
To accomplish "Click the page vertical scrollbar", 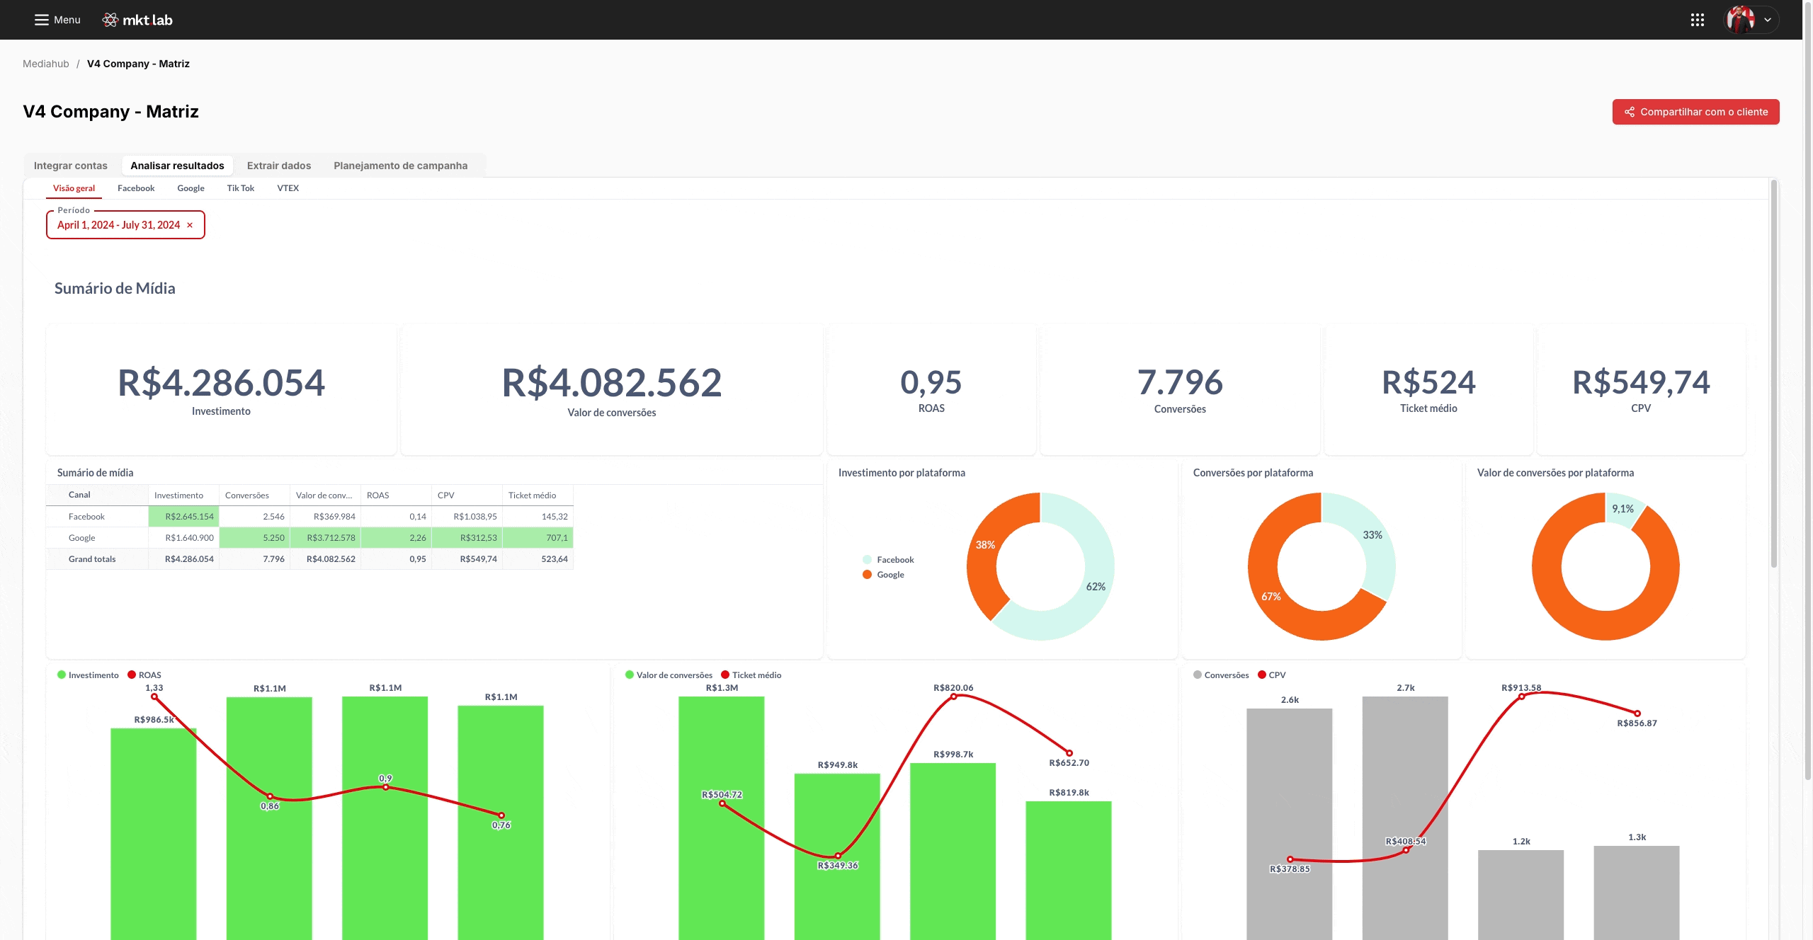I will coord(1807,389).
